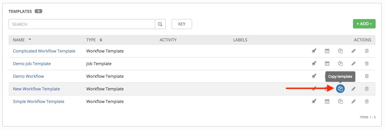The image size is (385, 130).
Task: Open the Demo Job Template link
Action: 32,64
